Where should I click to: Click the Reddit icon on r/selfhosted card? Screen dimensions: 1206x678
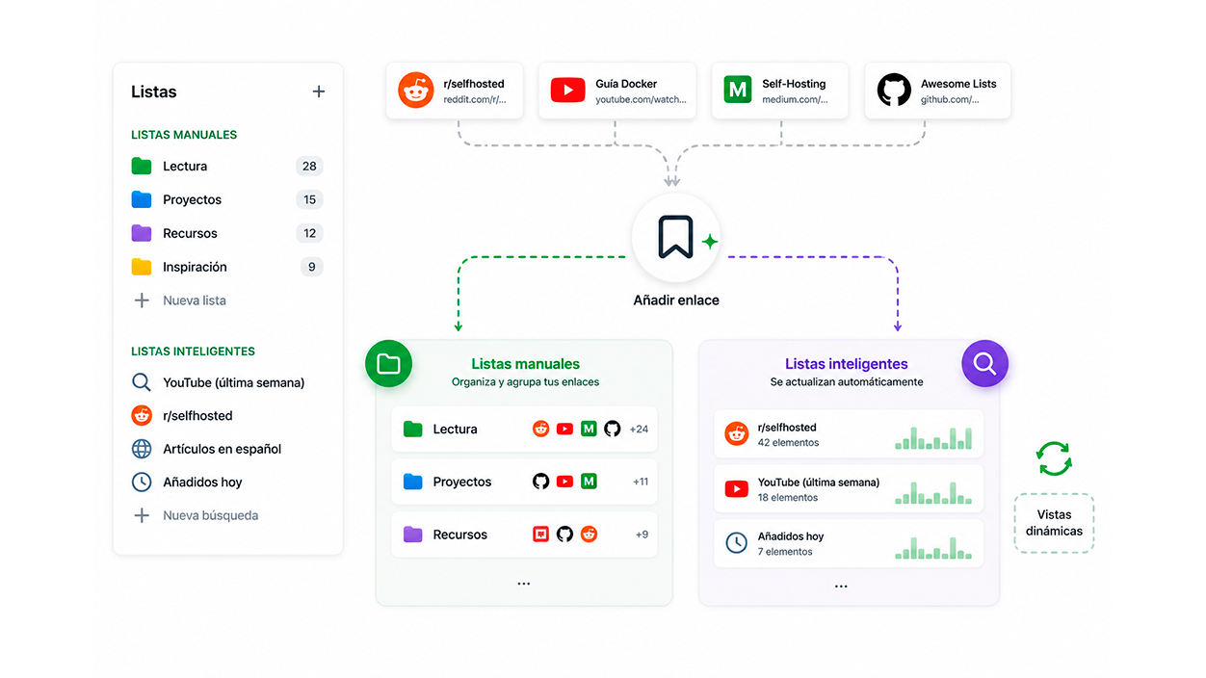[x=416, y=91]
